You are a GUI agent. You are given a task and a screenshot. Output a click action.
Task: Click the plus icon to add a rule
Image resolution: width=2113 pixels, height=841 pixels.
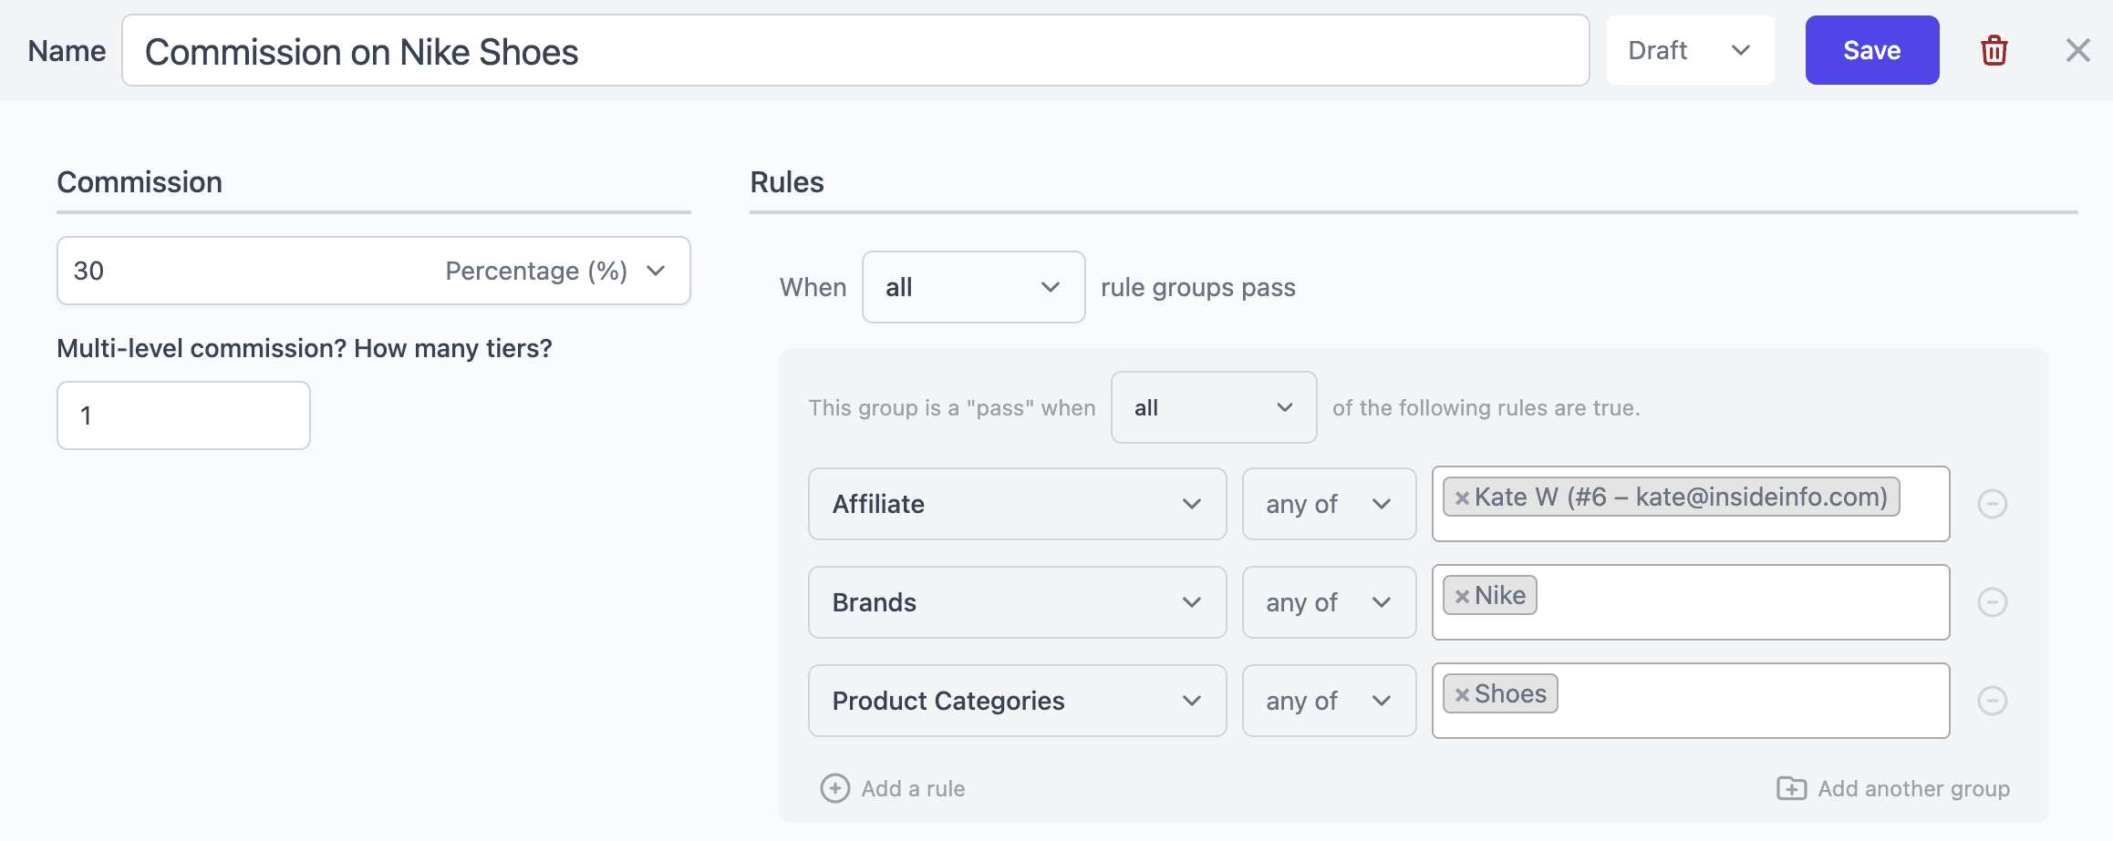tap(834, 788)
